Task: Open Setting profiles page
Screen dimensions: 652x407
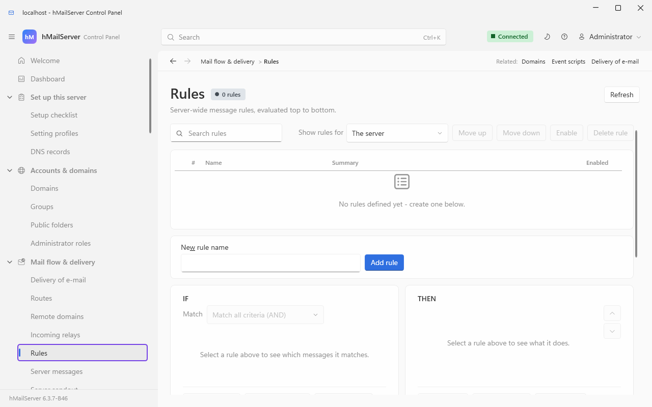Action: tap(55, 133)
